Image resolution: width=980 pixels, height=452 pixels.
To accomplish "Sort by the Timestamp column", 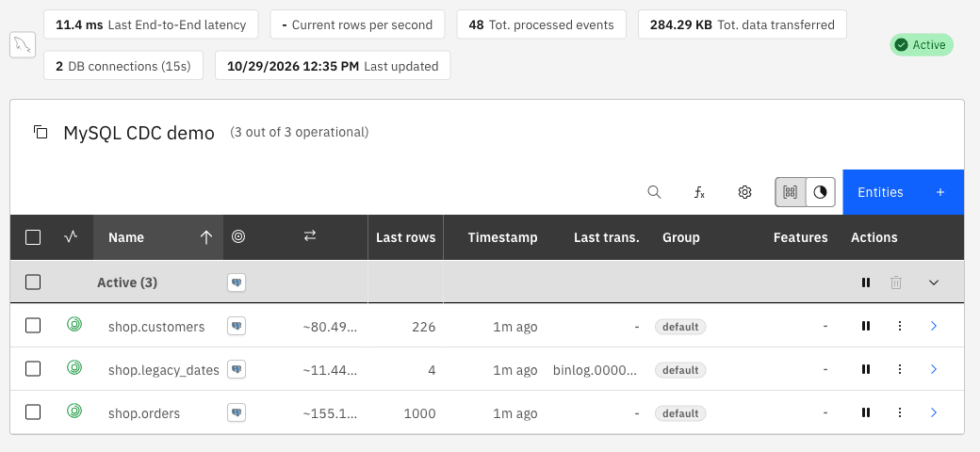I will [x=502, y=237].
